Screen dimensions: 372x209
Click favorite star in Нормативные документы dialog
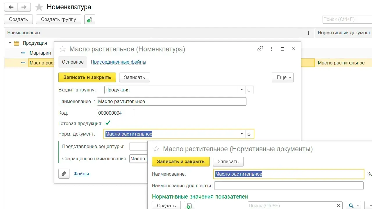pyautogui.click(x=156, y=149)
